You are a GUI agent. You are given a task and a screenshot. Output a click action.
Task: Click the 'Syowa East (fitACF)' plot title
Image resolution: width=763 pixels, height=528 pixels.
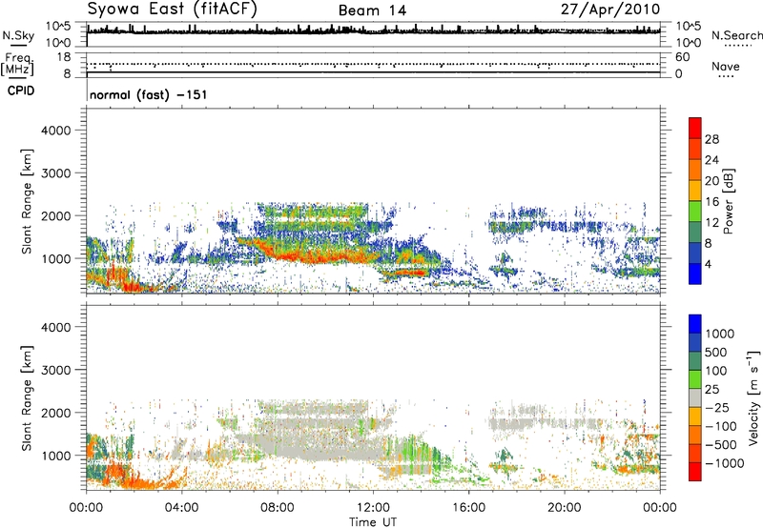(173, 10)
